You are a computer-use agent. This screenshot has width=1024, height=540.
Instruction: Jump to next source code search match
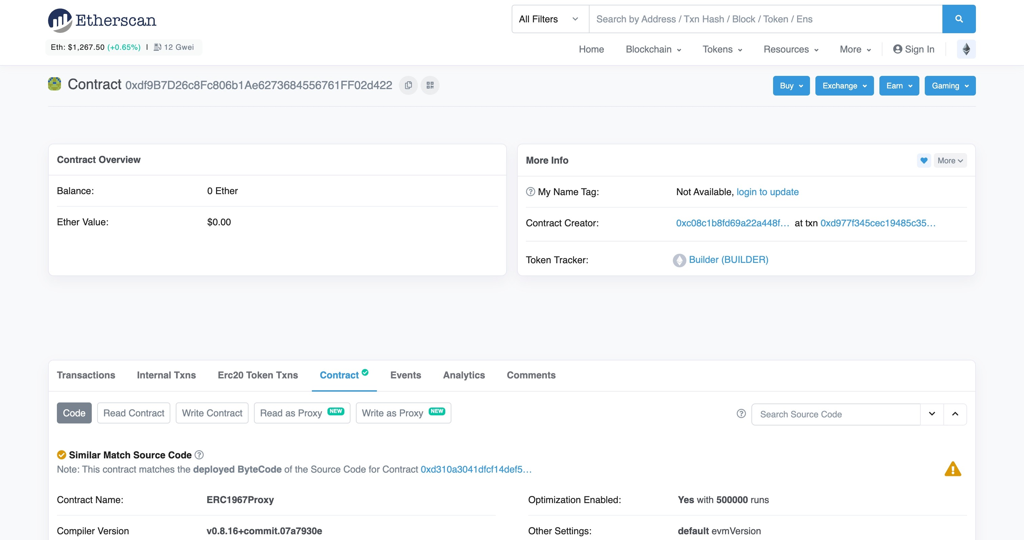coord(932,414)
